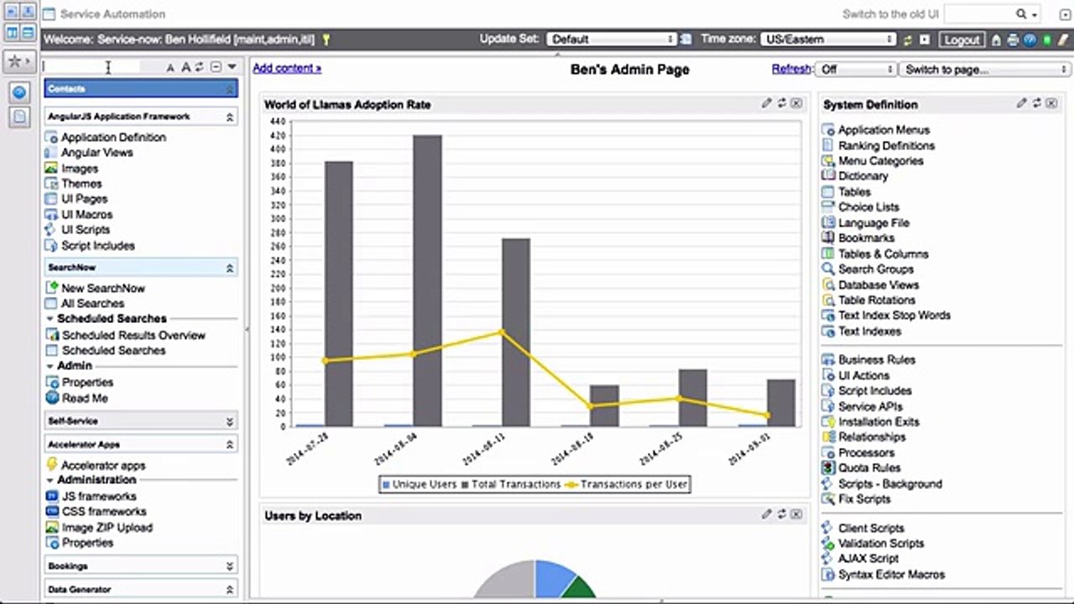The height and width of the screenshot is (604, 1074).
Task: Open the blue help question icon
Action: point(1030,39)
